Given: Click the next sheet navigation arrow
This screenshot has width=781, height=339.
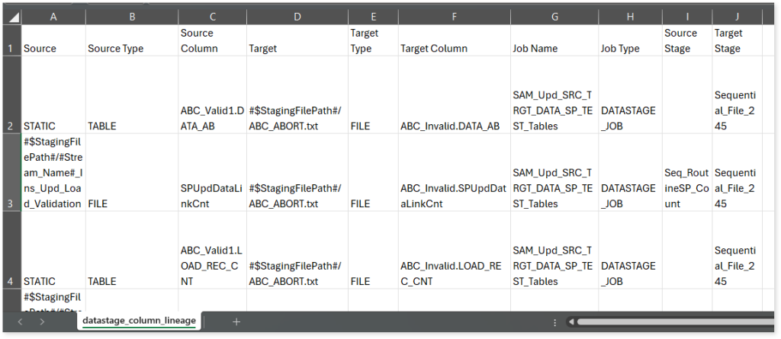Looking at the screenshot, I should [x=42, y=321].
